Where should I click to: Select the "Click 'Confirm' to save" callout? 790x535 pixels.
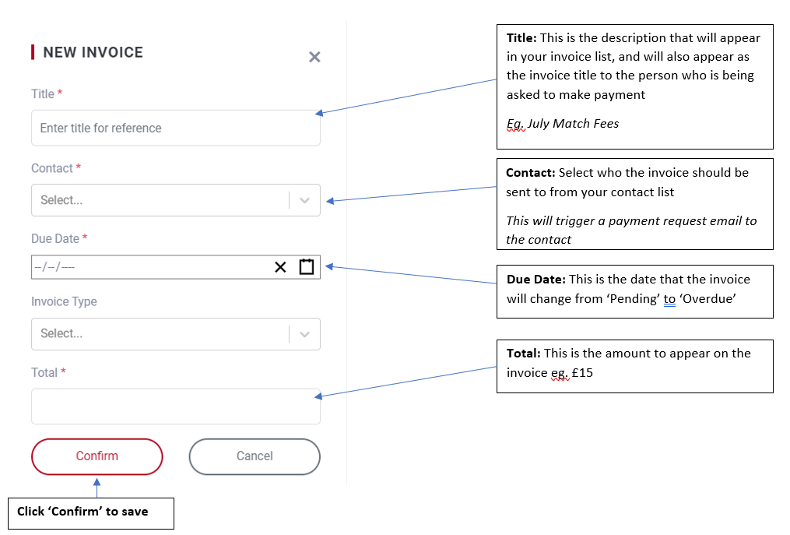(90, 512)
